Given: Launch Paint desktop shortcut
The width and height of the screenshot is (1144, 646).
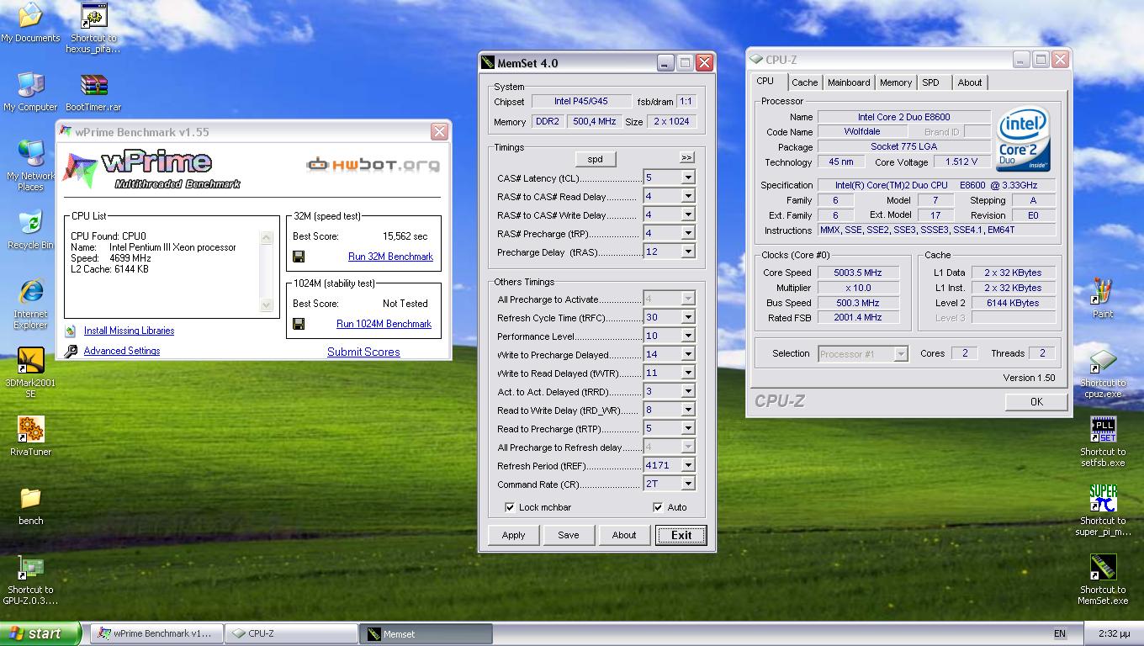Looking at the screenshot, I should [x=1103, y=292].
